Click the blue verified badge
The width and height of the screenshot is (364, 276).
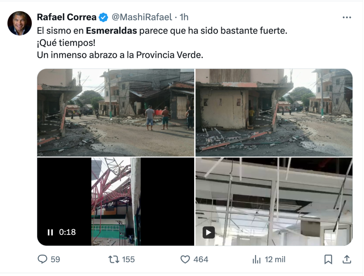(x=104, y=18)
